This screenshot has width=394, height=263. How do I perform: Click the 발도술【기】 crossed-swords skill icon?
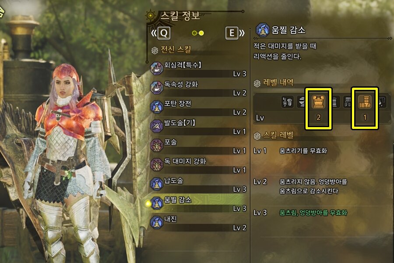[157, 126]
